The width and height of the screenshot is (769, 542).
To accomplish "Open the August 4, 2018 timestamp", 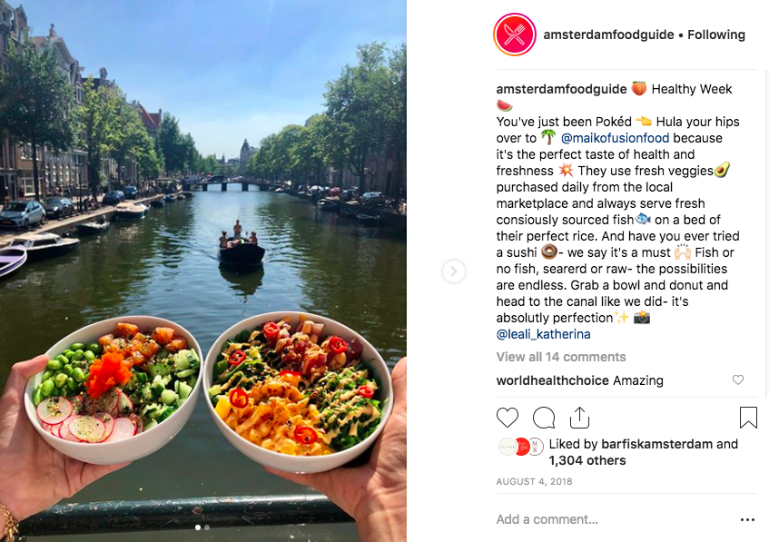I will pyautogui.click(x=534, y=482).
